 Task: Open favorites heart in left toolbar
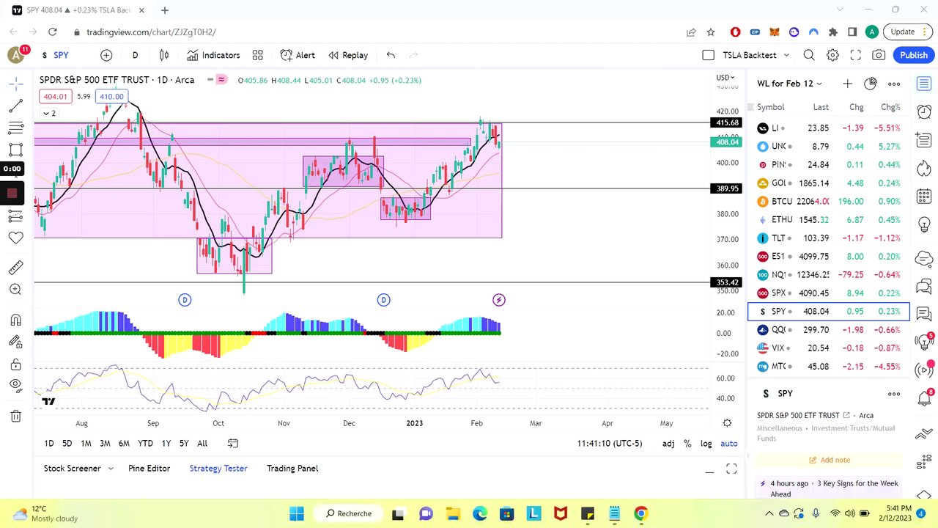click(15, 238)
